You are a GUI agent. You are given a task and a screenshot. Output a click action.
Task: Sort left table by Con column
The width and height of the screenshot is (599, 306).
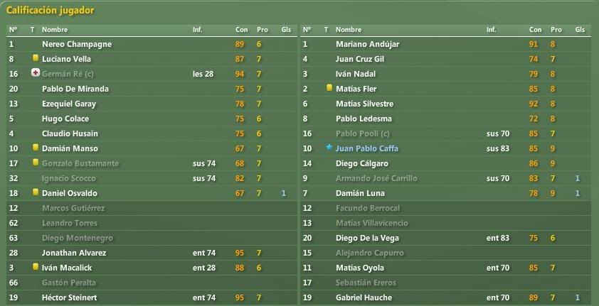(x=241, y=30)
